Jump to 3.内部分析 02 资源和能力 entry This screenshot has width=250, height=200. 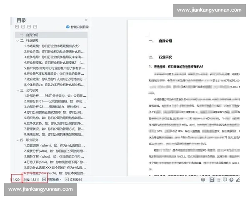(55, 107)
